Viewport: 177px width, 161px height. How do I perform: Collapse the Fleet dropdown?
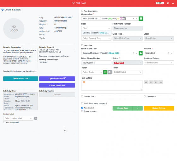click(109, 28)
